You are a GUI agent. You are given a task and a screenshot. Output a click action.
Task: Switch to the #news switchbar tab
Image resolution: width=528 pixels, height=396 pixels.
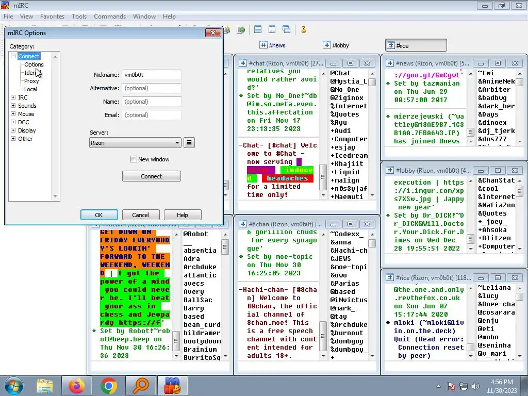(273, 45)
